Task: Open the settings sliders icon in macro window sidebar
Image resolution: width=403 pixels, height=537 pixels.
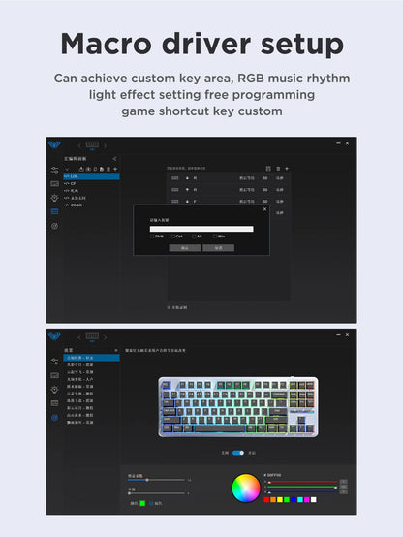Action: [55, 170]
